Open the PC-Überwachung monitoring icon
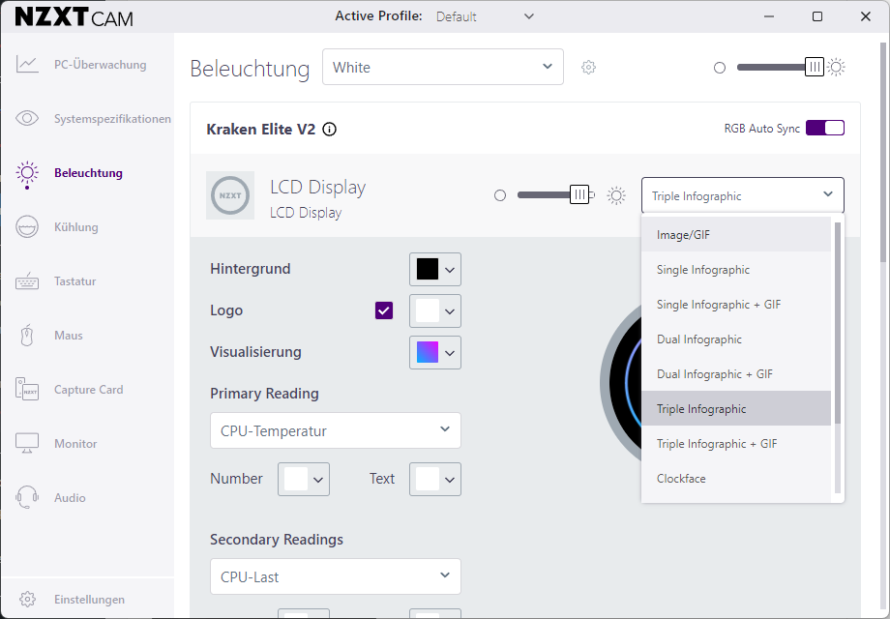 (x=27, y=65)
